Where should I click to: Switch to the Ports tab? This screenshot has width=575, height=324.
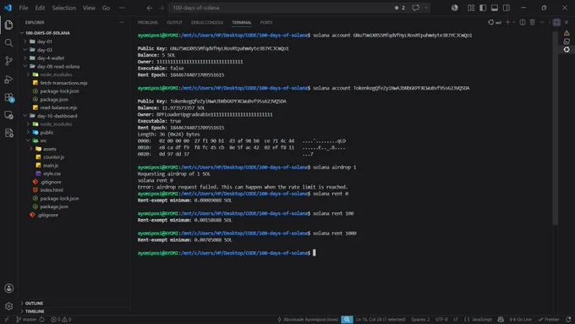[266, 22]
